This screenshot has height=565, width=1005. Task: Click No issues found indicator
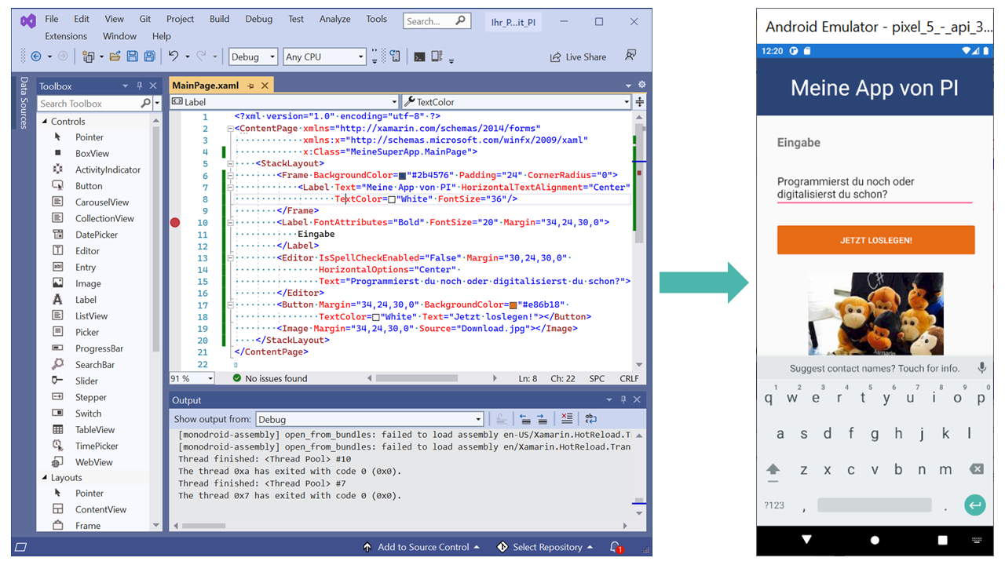[270, 378]
